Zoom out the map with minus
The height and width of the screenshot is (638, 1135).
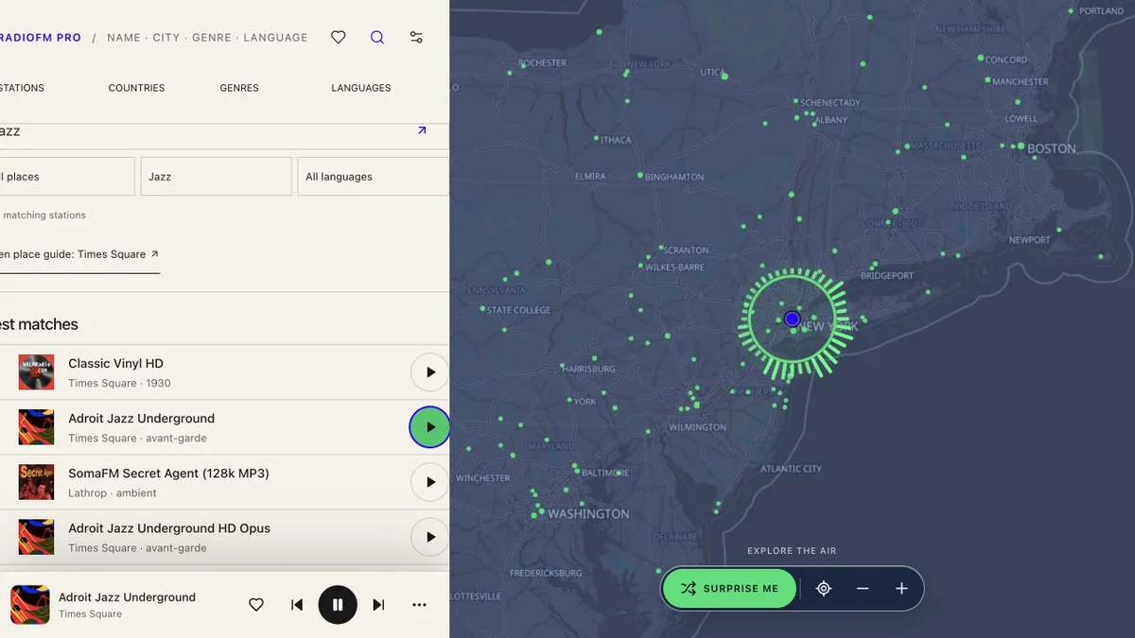[x=863, y=588]
